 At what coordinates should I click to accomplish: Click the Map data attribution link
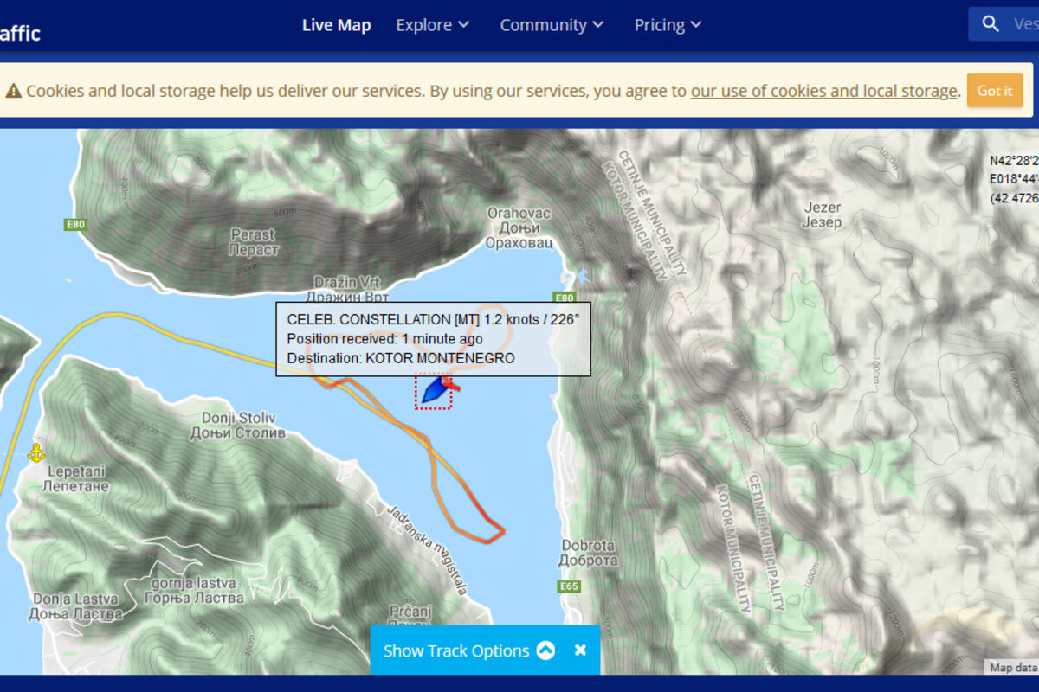(1012, 667)
